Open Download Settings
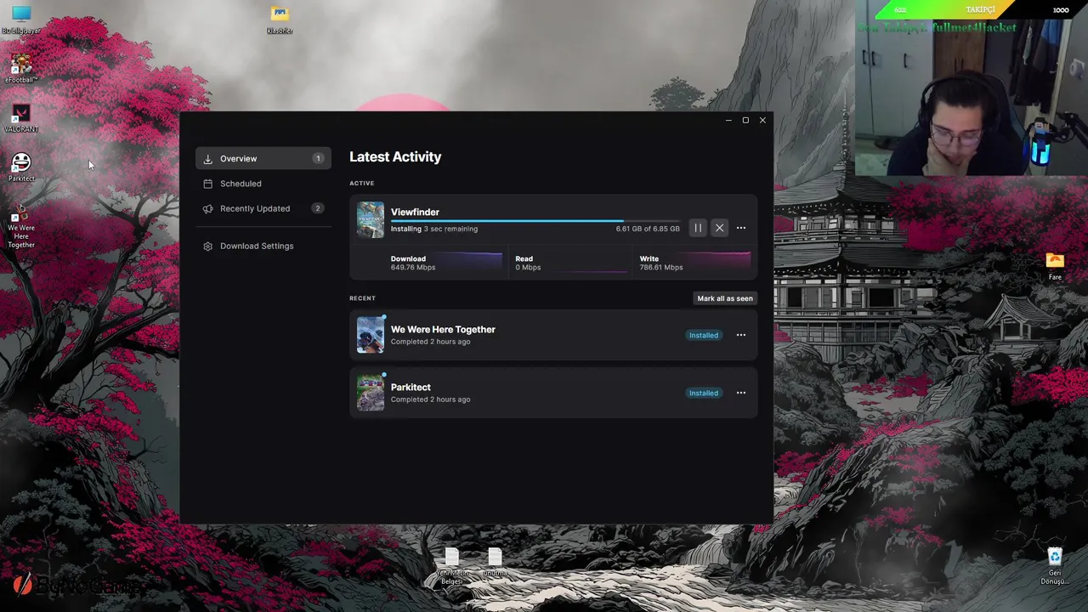 263,246
